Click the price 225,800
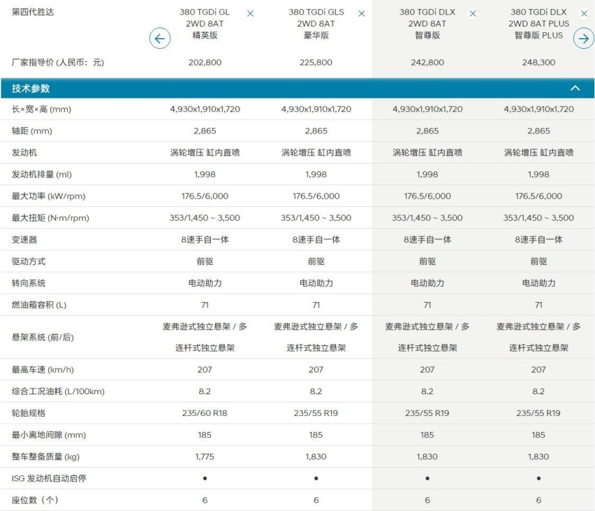Viewport: 595px width, 511px height. [x=316, y=62]
